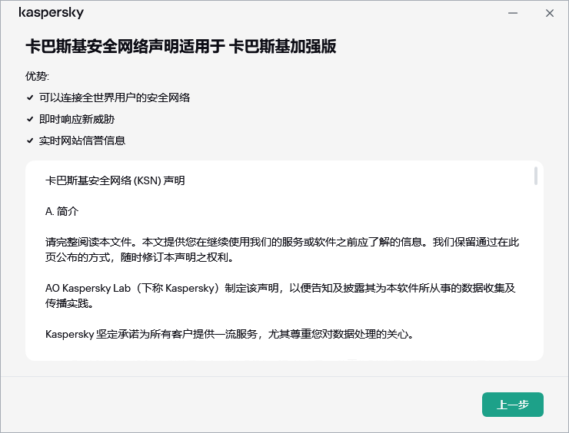
Task: Select the 即时响应新威胁 text
Action: tap(77, 119)
